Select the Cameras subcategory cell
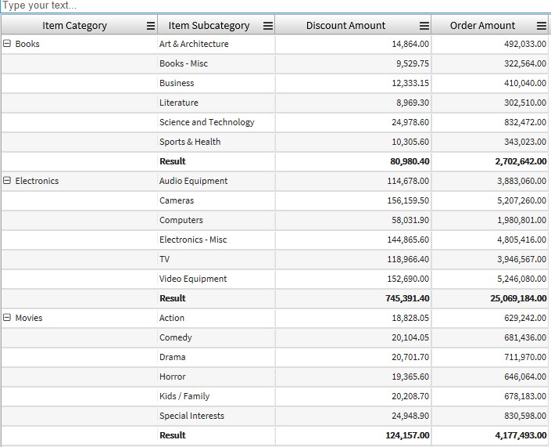551x447 pixels. [x=177, y=200]
